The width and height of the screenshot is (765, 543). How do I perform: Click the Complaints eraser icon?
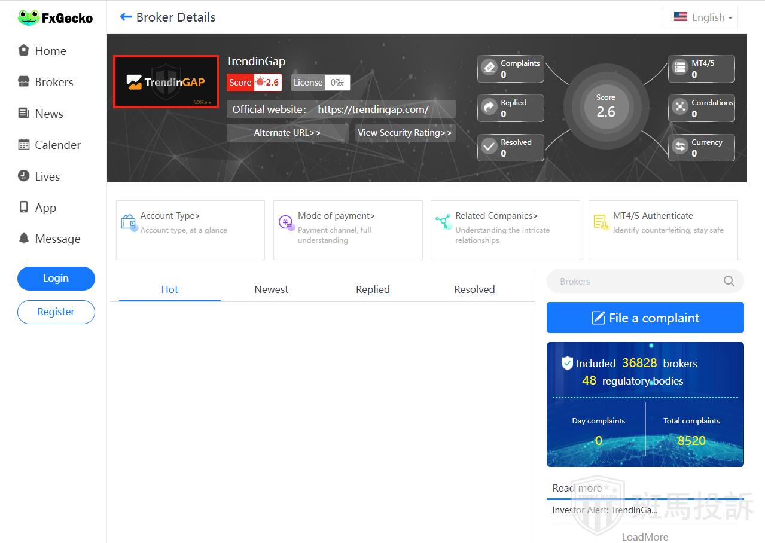click(489, 68)
